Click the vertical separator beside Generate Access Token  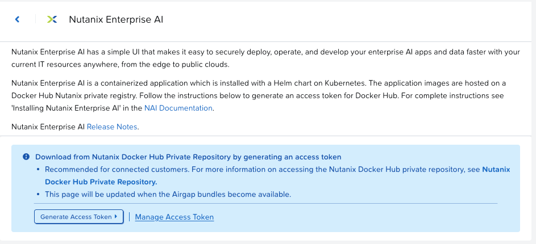[129, 217]
